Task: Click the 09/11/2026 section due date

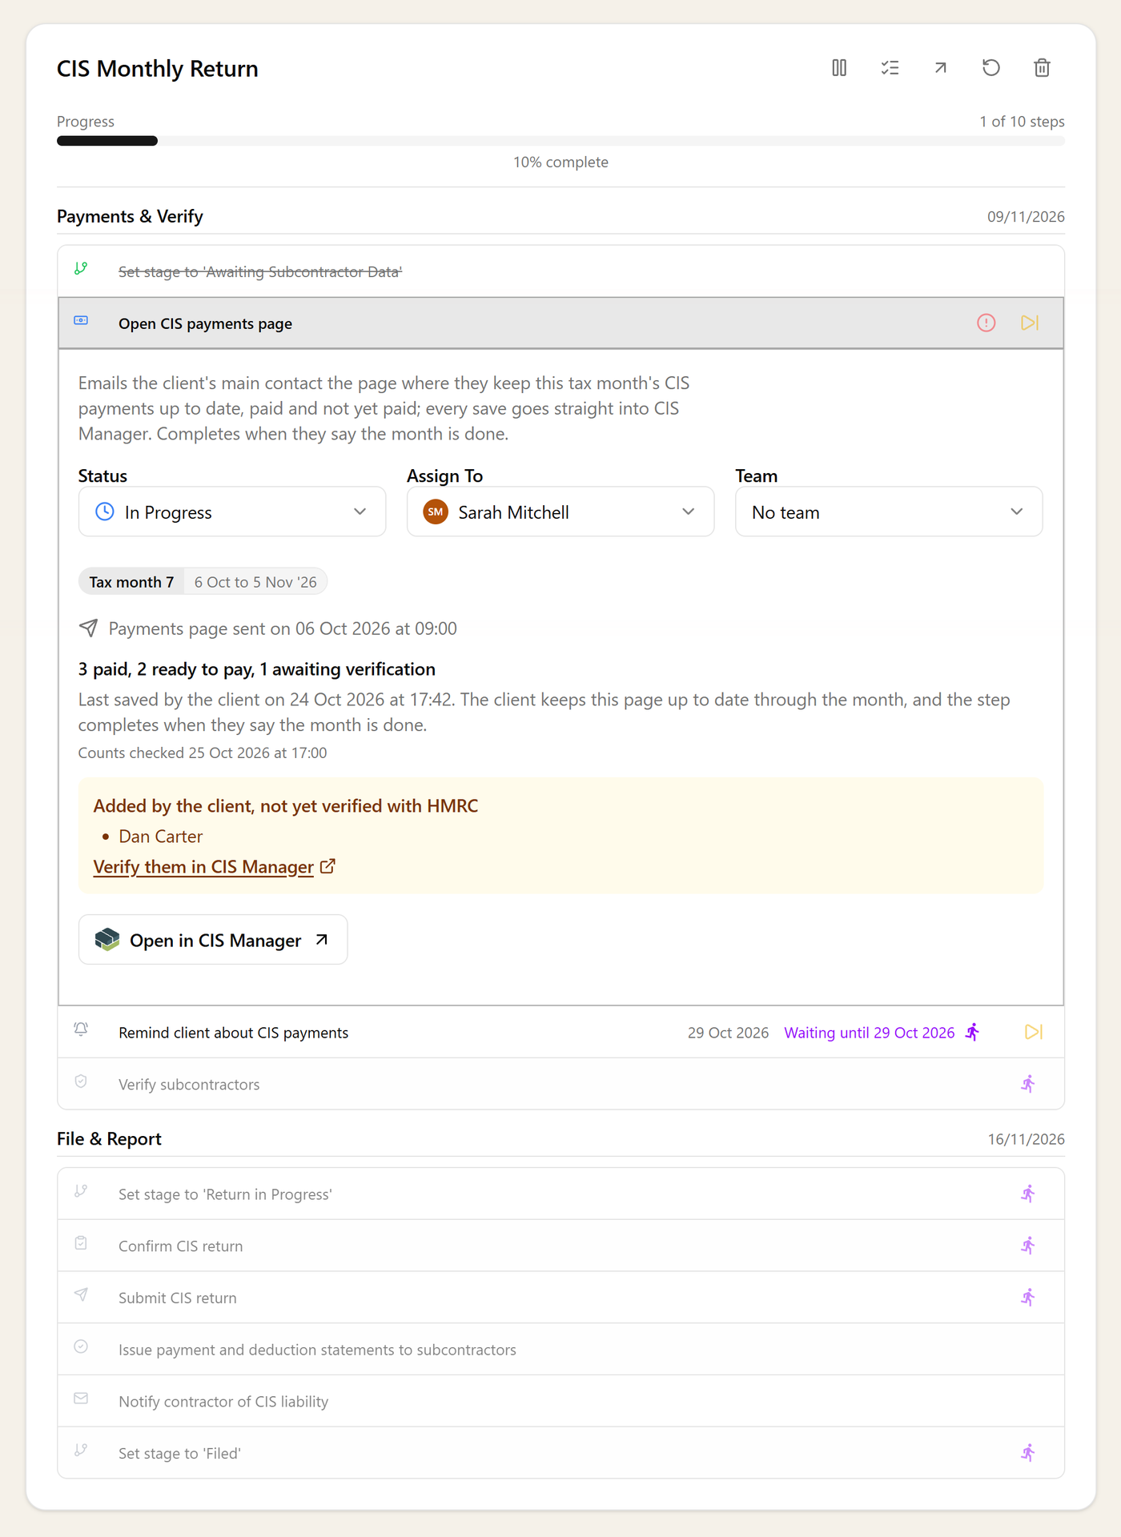Action: tap(1026, 217)
